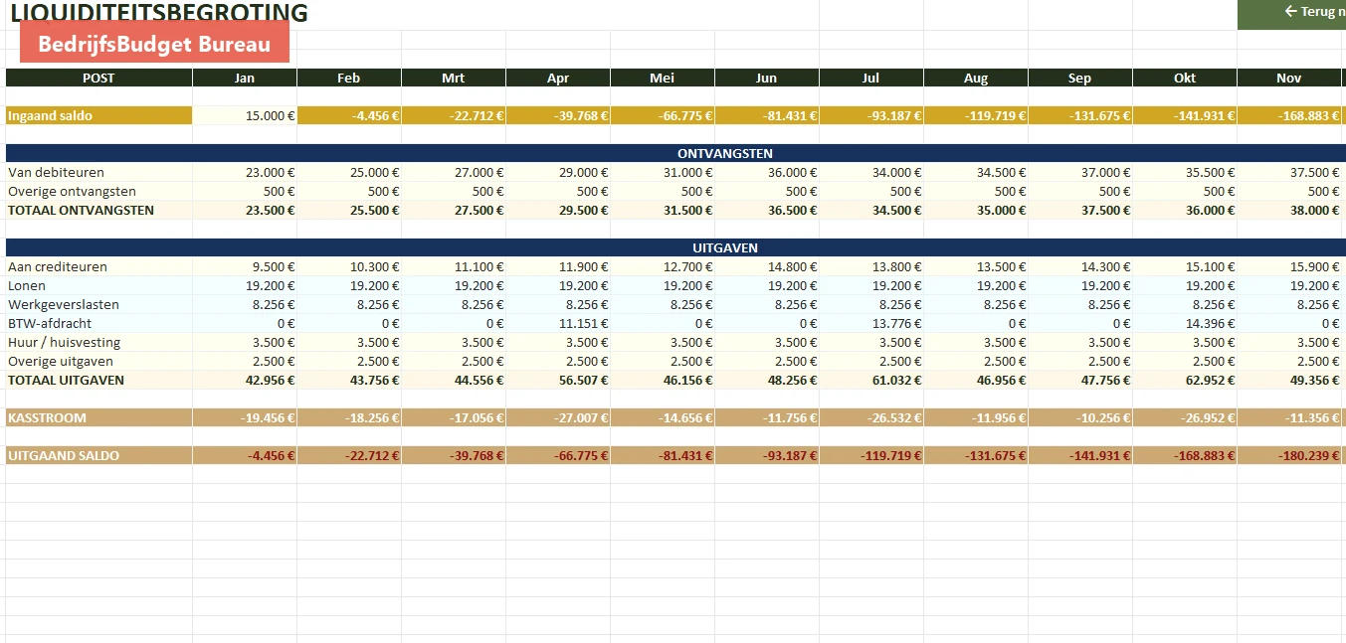Click Werkgeverslasten amount for Mei
Screen dimensions: 1346x643
pos(663,304)
